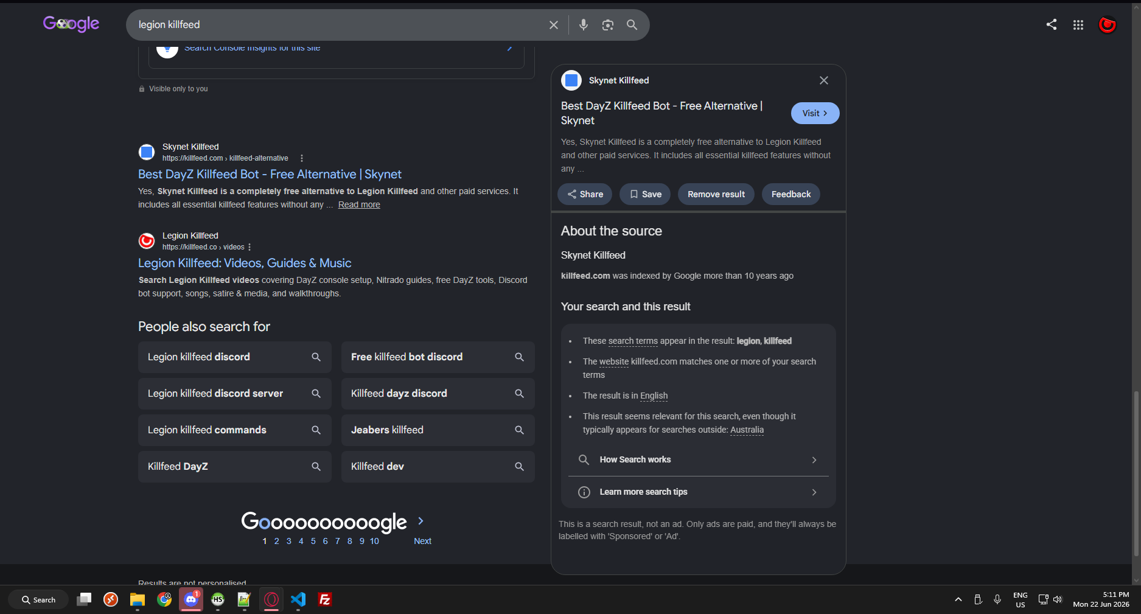Click the Feedback button

pyautogui.click(x=791, y=194)
